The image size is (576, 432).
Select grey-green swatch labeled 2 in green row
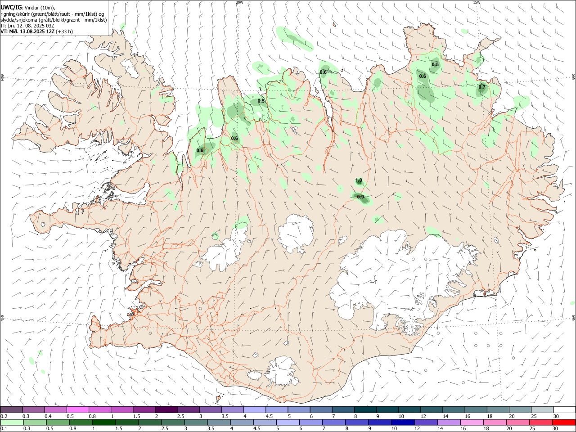click(150, 422)
